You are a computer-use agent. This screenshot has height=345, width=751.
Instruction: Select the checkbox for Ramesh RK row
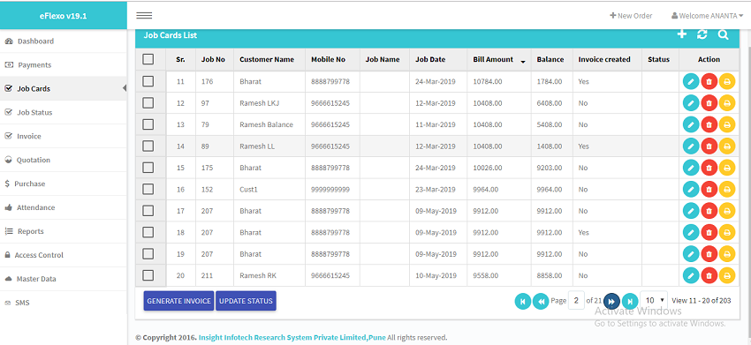(x=148, y=275)
